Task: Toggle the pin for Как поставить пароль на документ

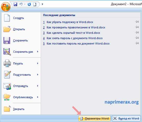Action: 137,43
